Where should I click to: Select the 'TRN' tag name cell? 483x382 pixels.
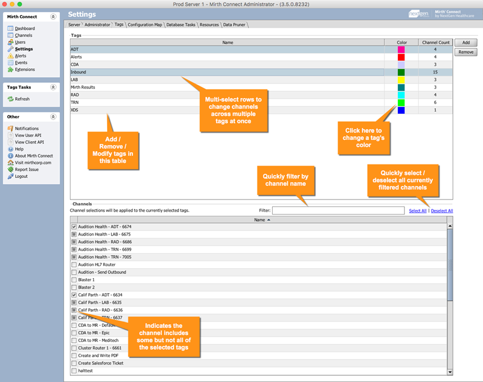227,103
